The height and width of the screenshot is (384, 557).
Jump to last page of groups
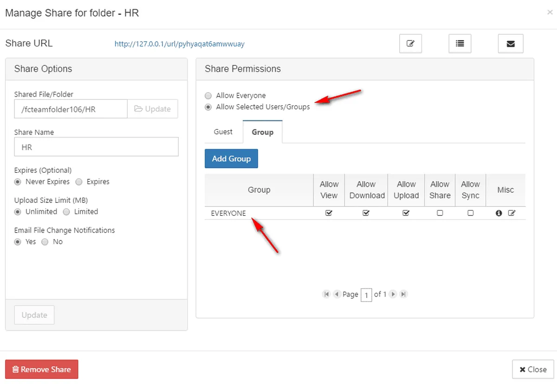pos(403,294)
